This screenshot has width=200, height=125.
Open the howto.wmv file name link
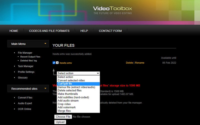coord(66,63)
